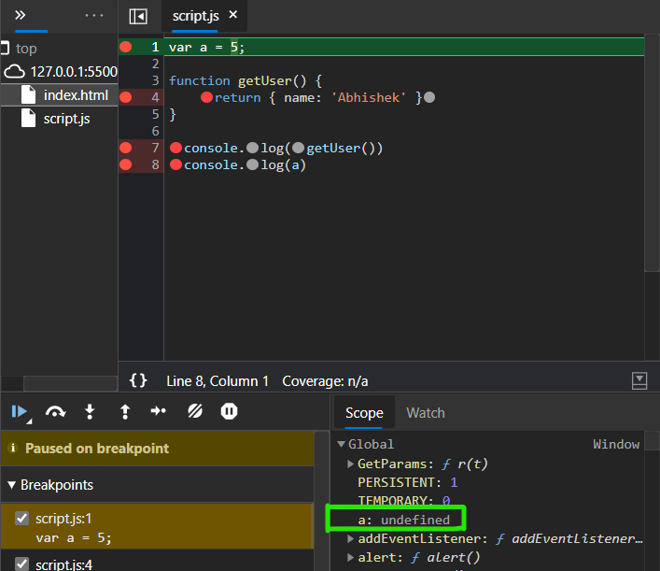Click the editor vertical scrollbar
660x571 pixels.
point(652,152)
